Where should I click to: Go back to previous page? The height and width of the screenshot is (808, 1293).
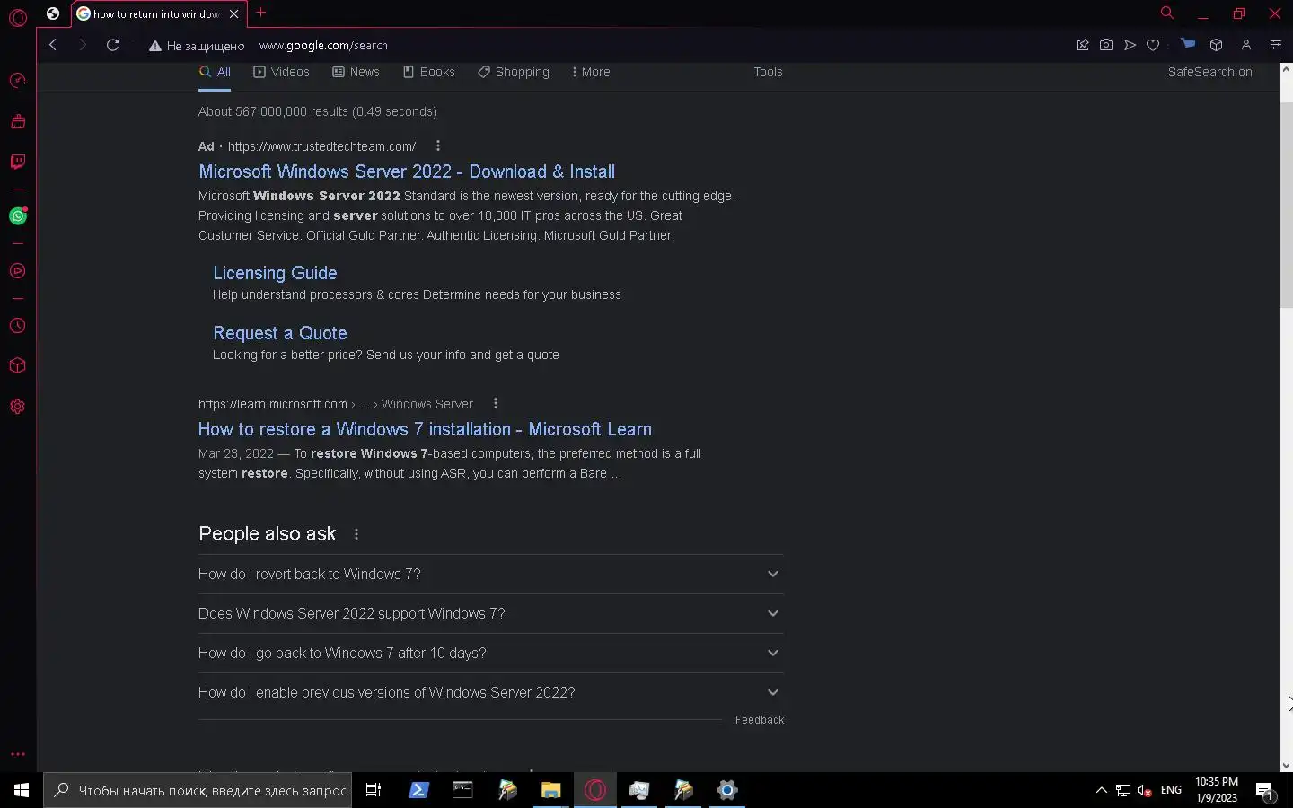point(53,45)
